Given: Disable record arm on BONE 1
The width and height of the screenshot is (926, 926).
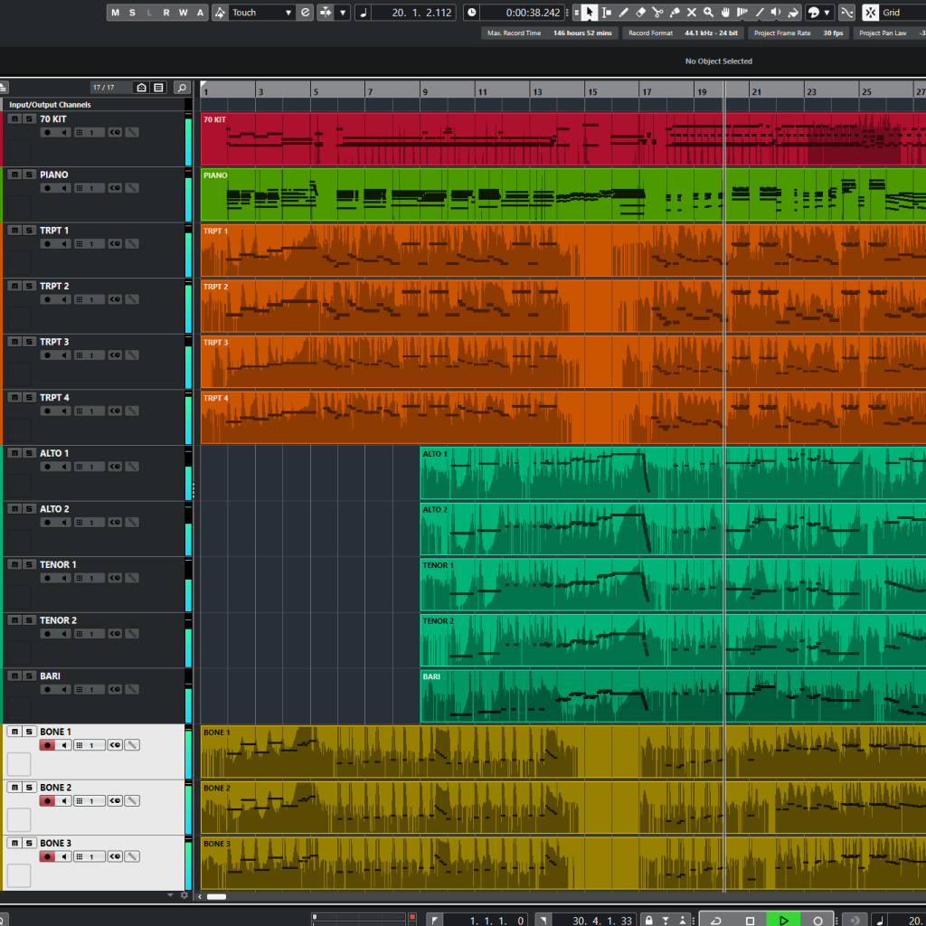Looking at the screenshot, I should pos(48,744).
